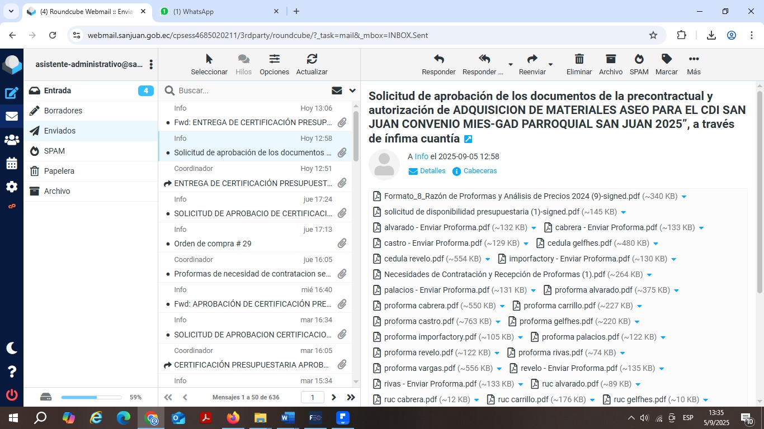Expand search options chevron beside envelope
The image size is (764, 429).
click(352, 90)
